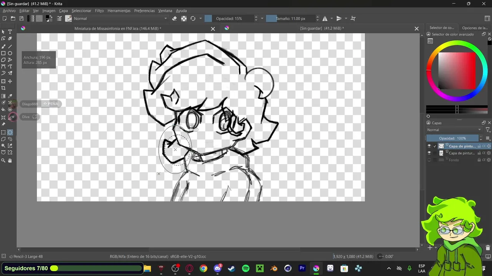Toggle vertical mirror tool

click(x=339, y=18)
